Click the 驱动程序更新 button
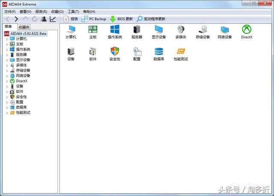Screen dimensions: 274x196 click(x=151, y=19)
